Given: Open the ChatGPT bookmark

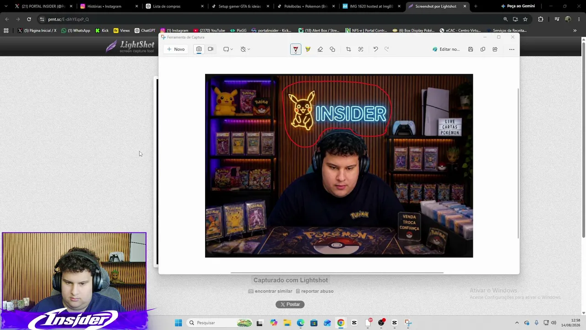Looking at the screenshot, I should tap(145, 30).
